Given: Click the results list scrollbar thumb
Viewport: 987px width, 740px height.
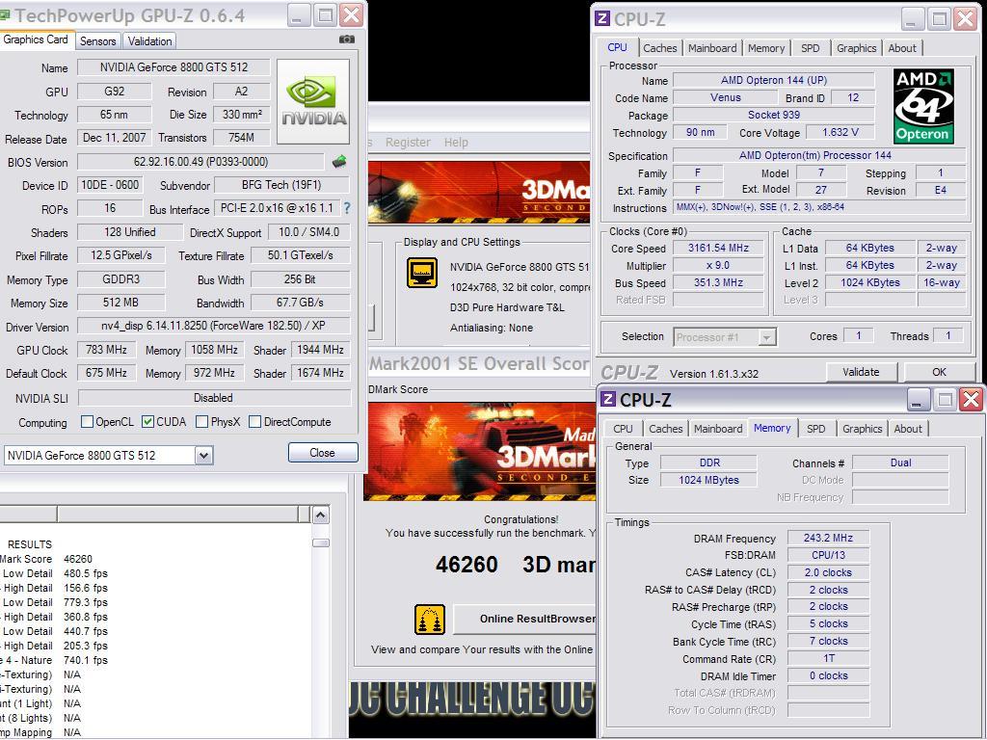Looking at the screenshot, I should click(x=320, y=542).
